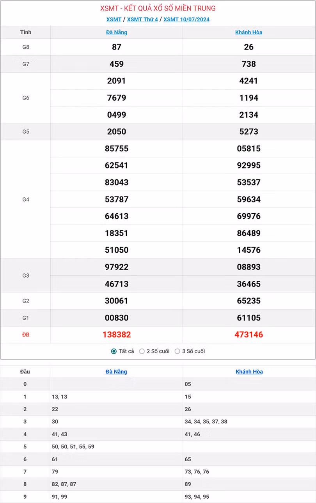Click Đà Nẵng link in Đầu table
Image resolution: width=316 pixels, height=503 pixels.
pos(116,372)
